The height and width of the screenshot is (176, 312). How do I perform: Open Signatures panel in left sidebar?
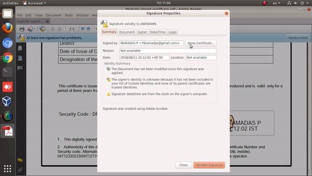coord(20,68)
